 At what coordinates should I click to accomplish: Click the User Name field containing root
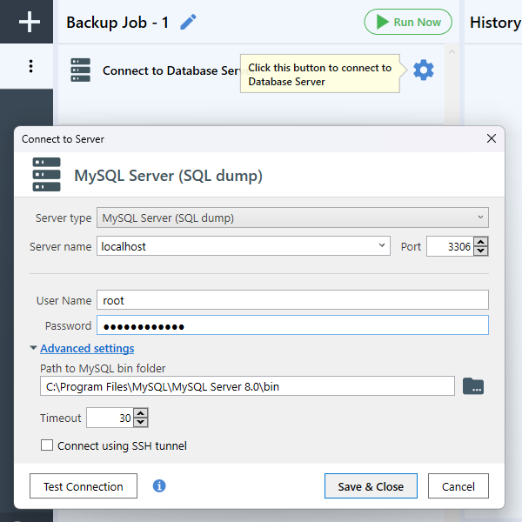(x=292, y=300)
